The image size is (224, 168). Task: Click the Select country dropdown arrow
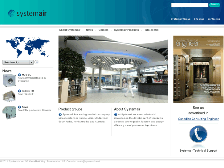point(31,62)
